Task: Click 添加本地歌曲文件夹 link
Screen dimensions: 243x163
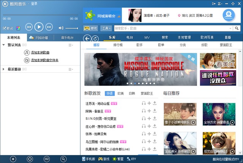Action: [x=44, y=60]
